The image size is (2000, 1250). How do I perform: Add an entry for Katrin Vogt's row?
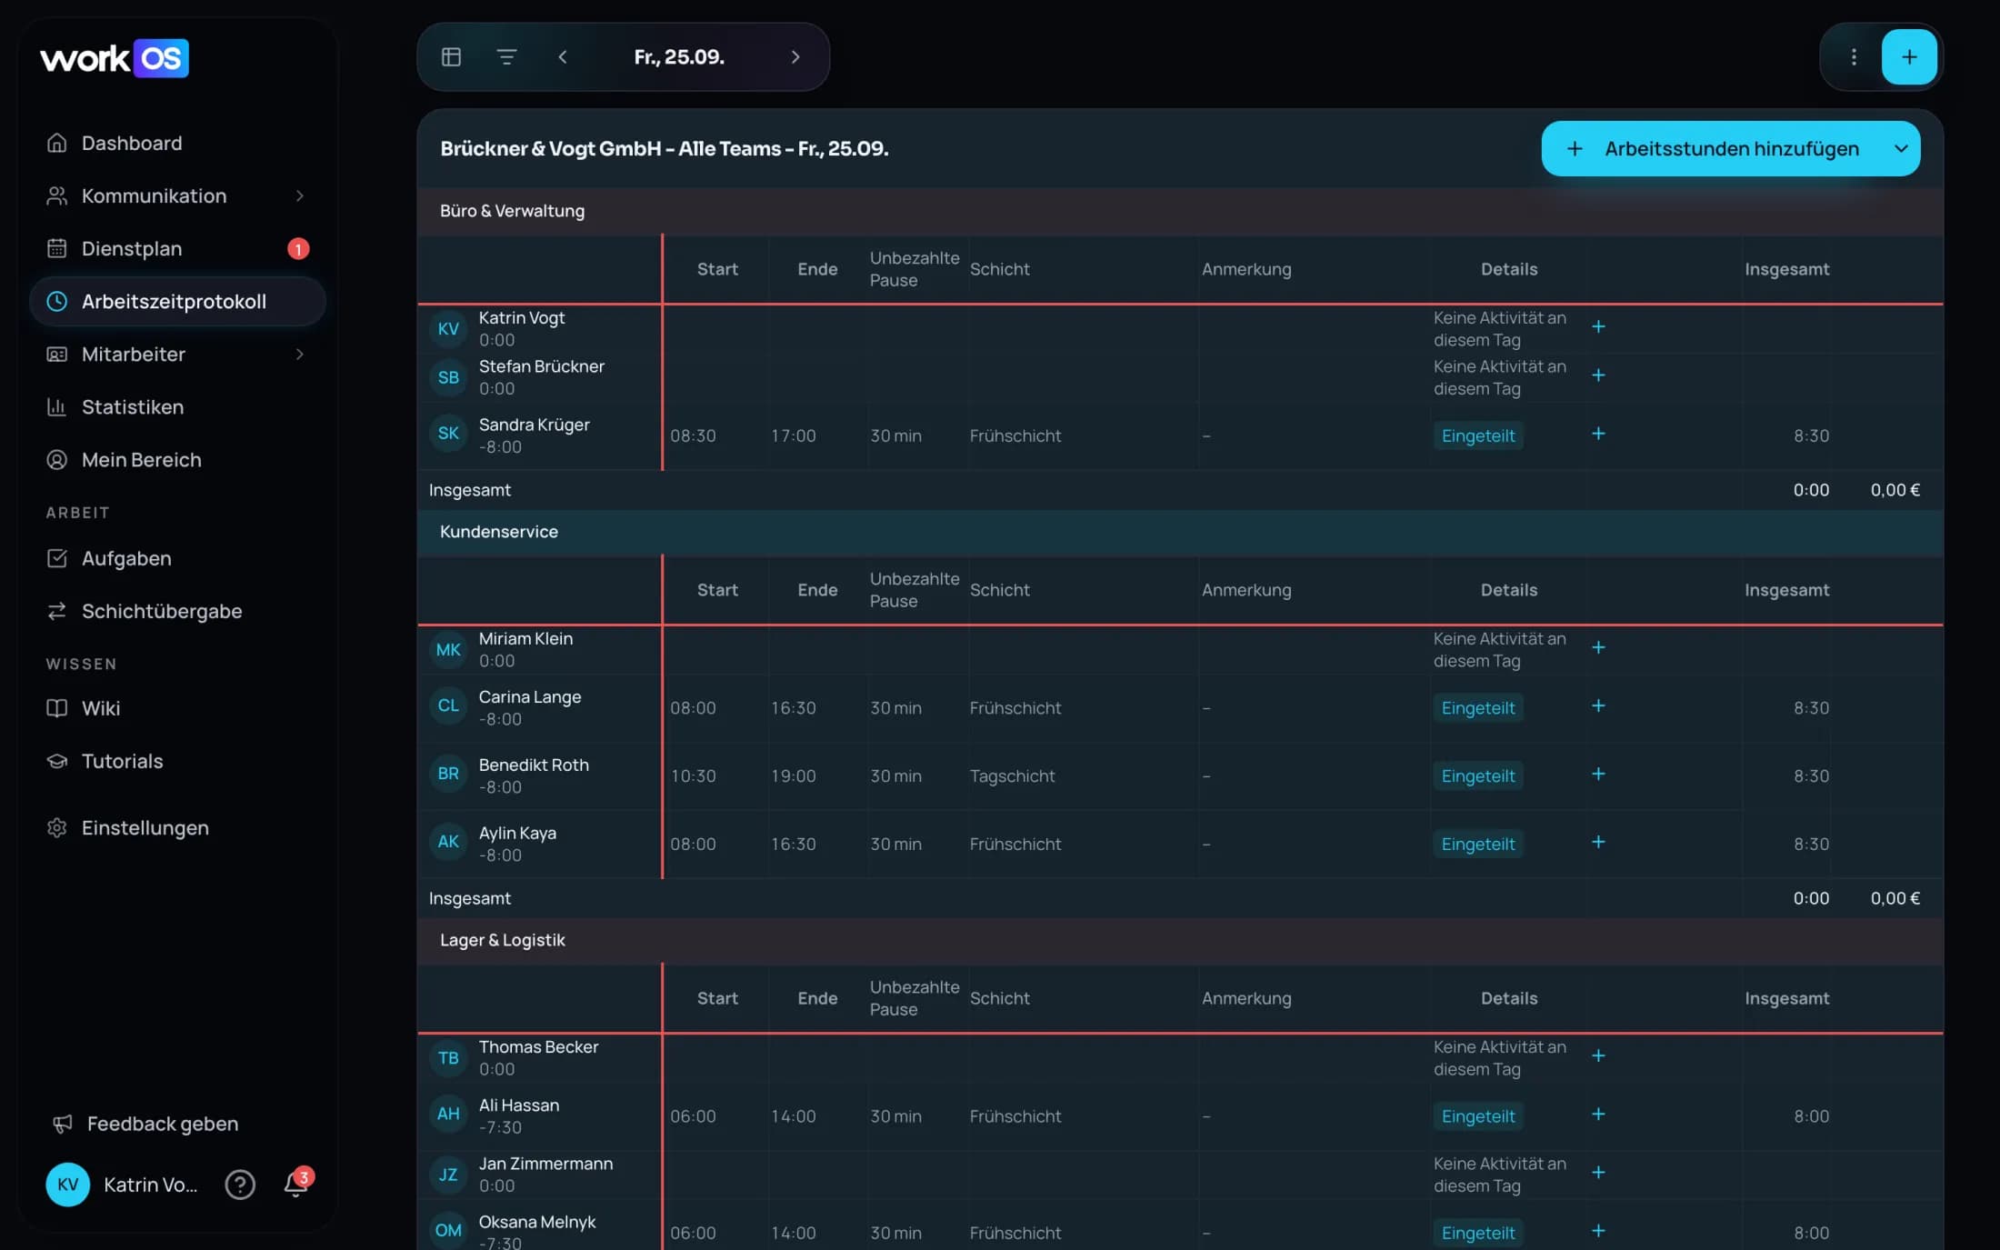point(1598,326)
